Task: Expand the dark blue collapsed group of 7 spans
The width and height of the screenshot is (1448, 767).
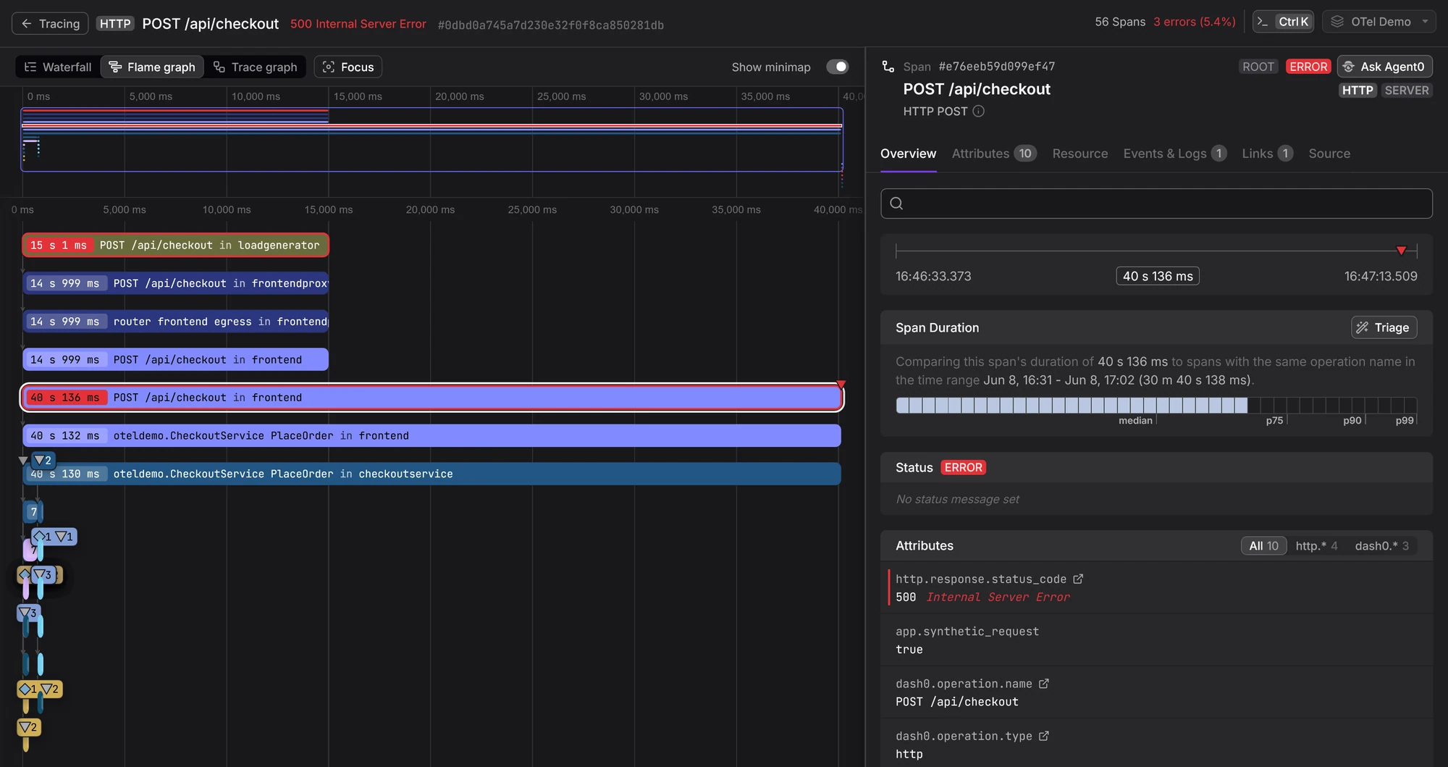Action: click(33, 512)
